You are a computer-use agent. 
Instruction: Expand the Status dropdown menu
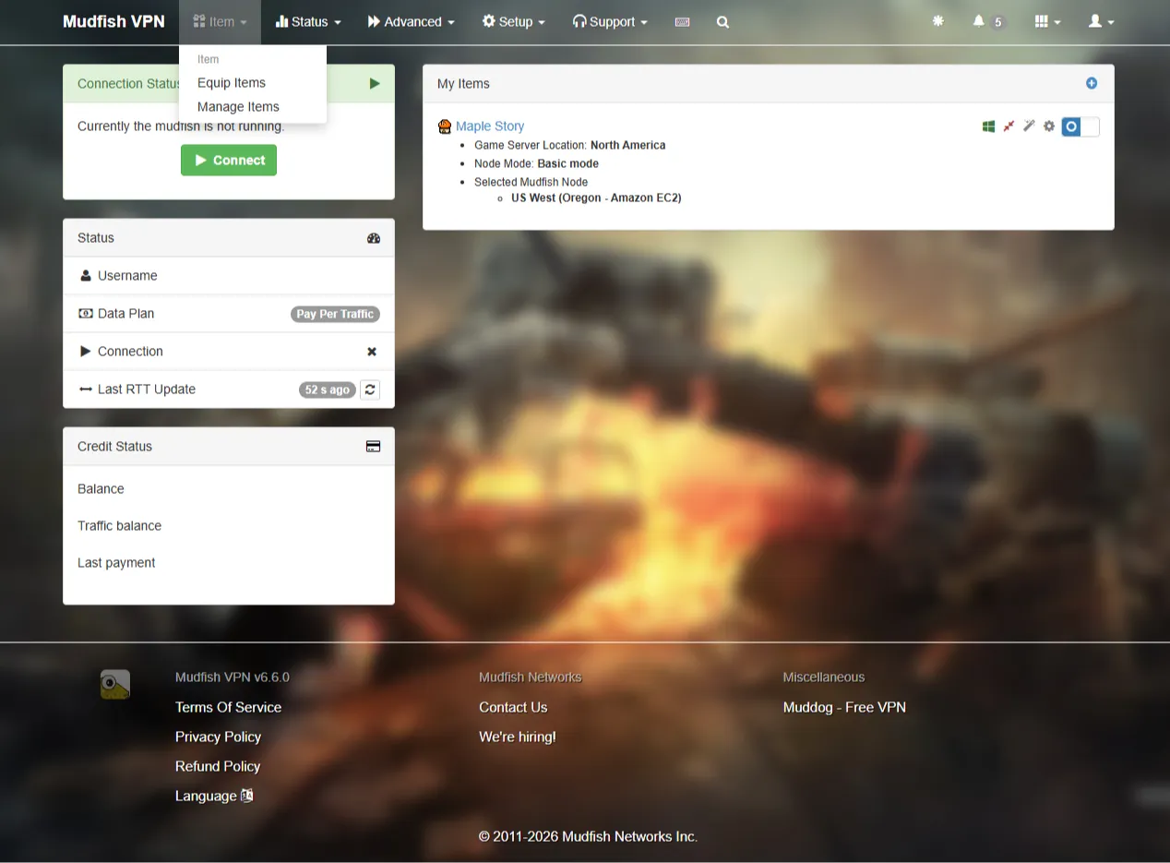(308, 22)
